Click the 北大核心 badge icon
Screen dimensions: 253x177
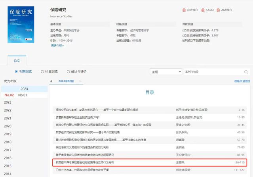tap(185, 10)
